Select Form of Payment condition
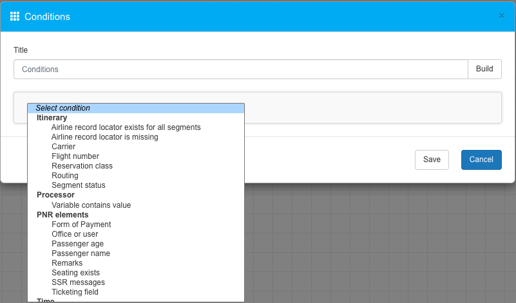516x303 pixels. [81, 225]
